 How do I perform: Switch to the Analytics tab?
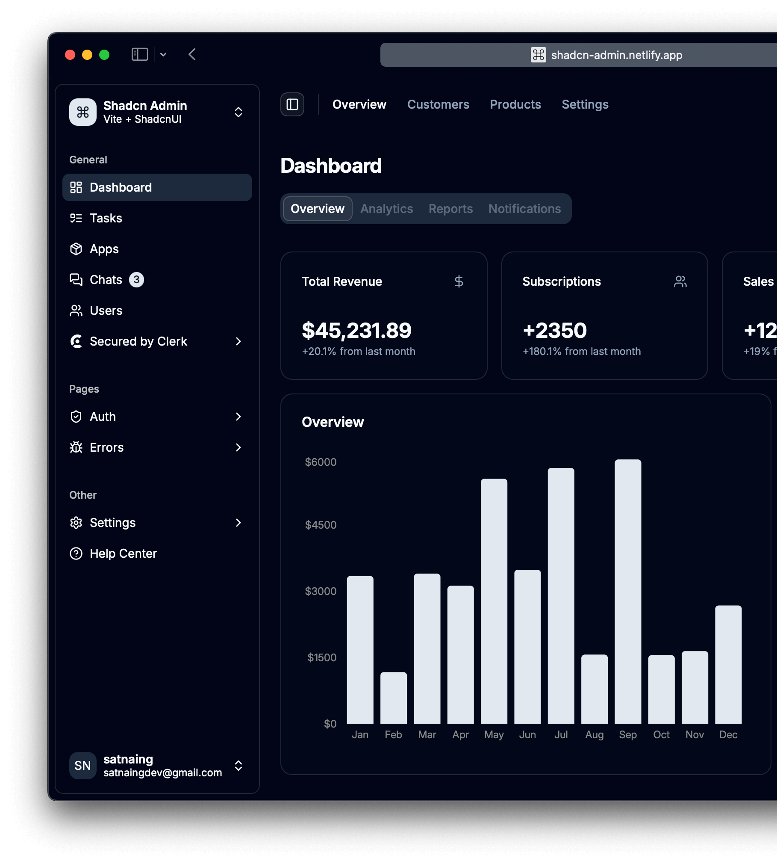pos(386,209)
